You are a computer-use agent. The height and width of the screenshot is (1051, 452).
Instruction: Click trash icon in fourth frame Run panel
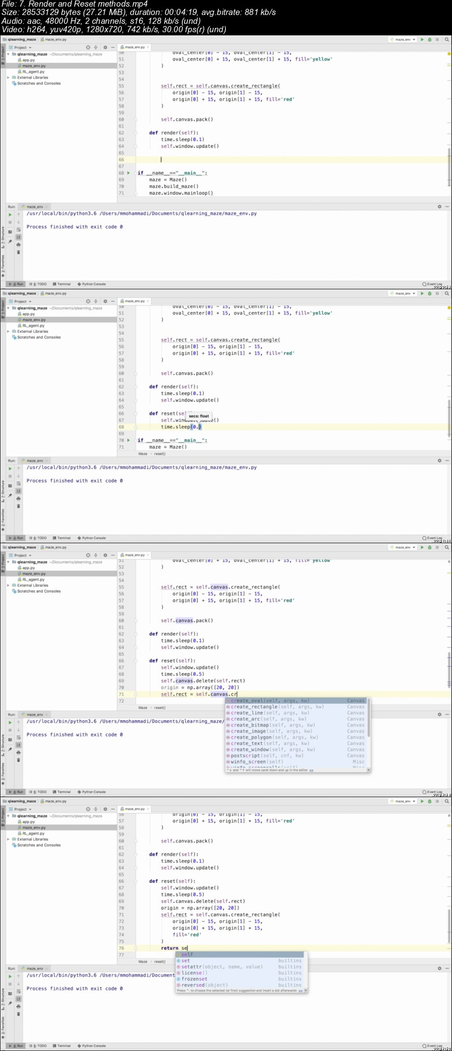pos(19,1014)
